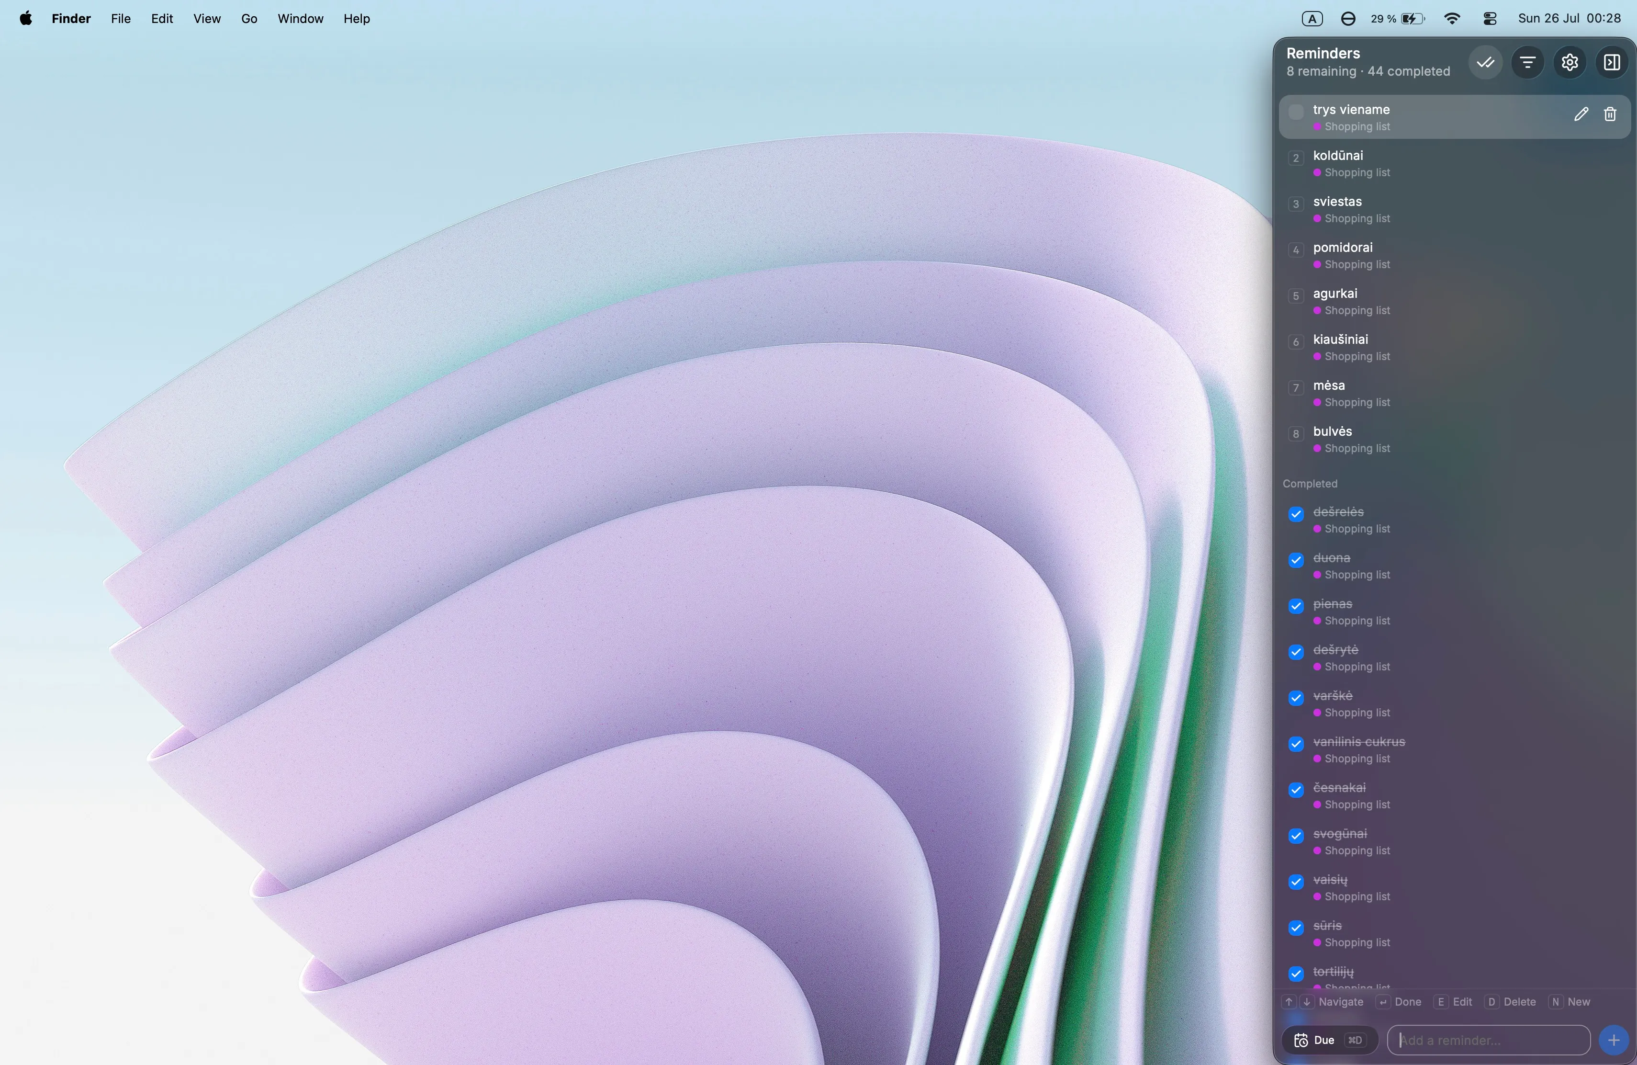Uncheck the 'tortilijų' completed checkbox
This screenshot has height=1065, width=1637.
[x=1296, y=974]
